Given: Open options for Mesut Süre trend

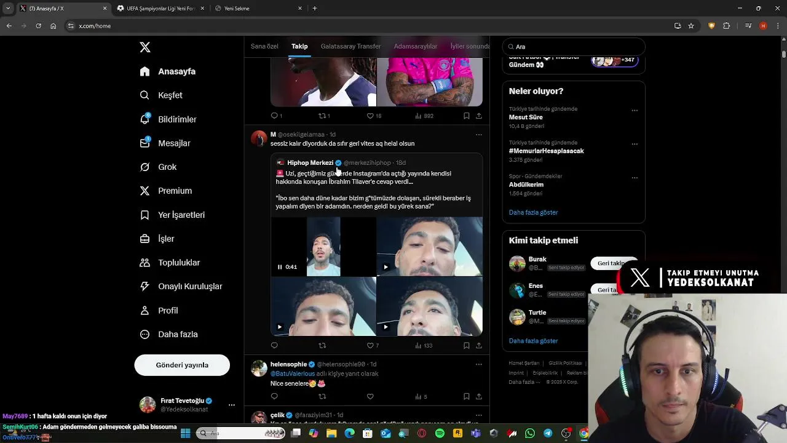Looking at the screenshot, I should click(635, 111).
